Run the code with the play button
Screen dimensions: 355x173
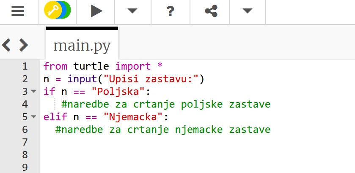pos(96,11)
